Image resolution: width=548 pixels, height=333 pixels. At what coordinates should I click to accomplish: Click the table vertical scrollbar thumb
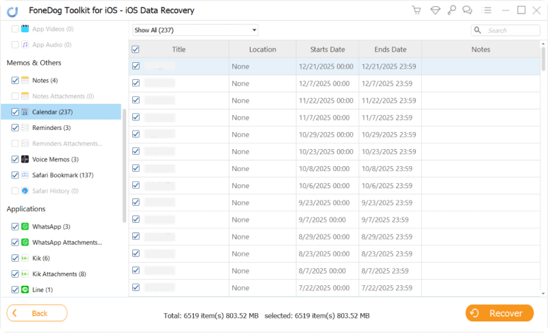tap(543, 59)
